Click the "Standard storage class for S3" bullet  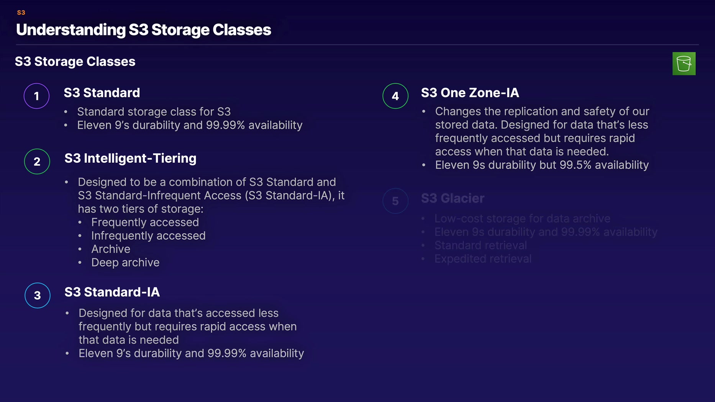pos(154,112)
